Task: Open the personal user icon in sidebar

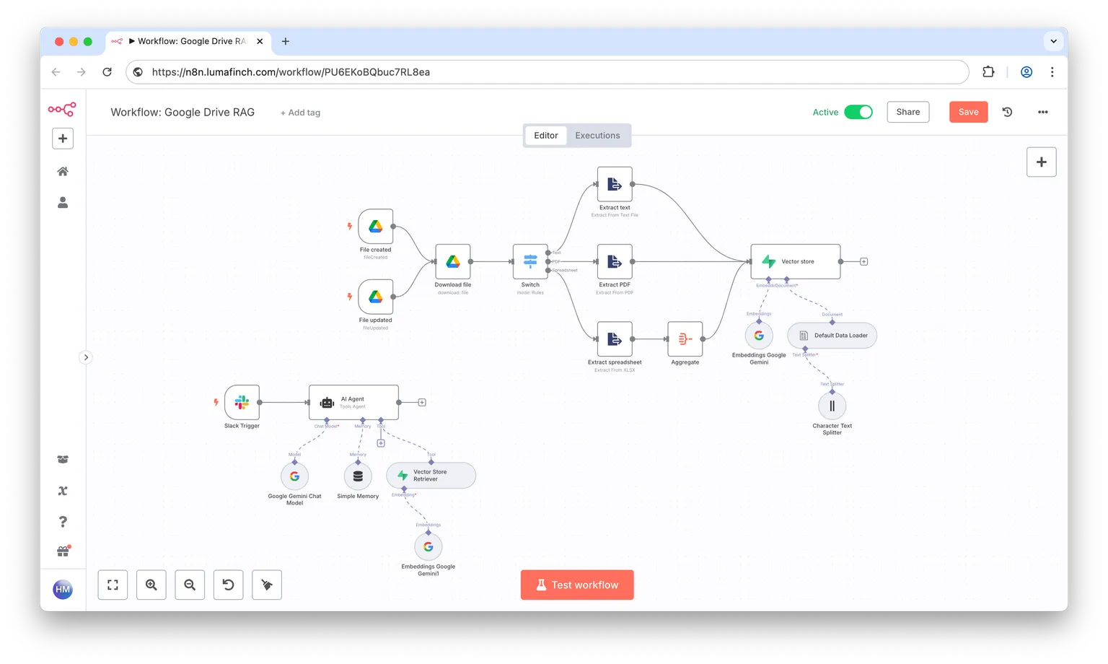Action: pos(63,203)
